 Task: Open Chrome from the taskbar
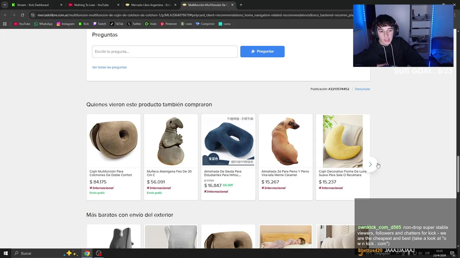pos(87,253)
